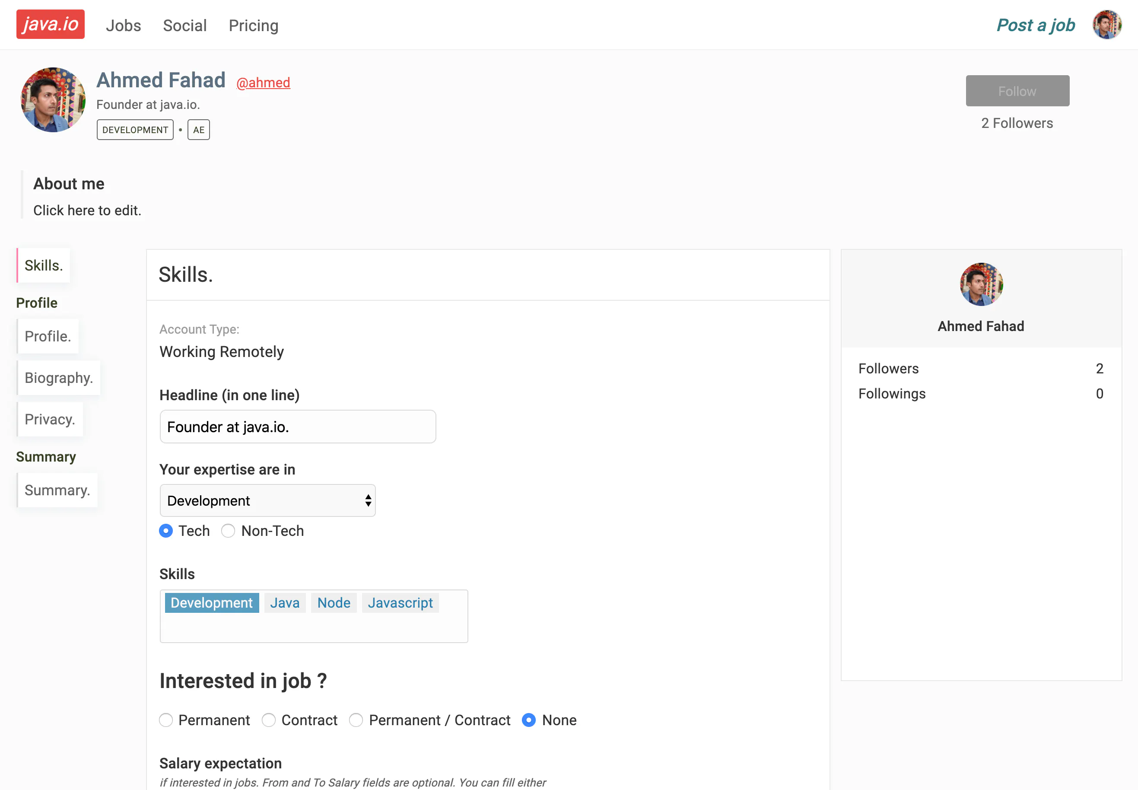Select the Privacy. sidebar tab
The width and height of the screenshot is (1138, 790).
pos(50,419)
